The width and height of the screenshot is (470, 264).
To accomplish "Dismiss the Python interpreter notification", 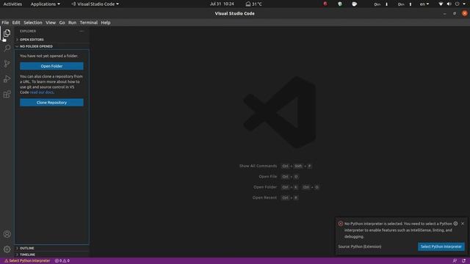I will point(463,224).
